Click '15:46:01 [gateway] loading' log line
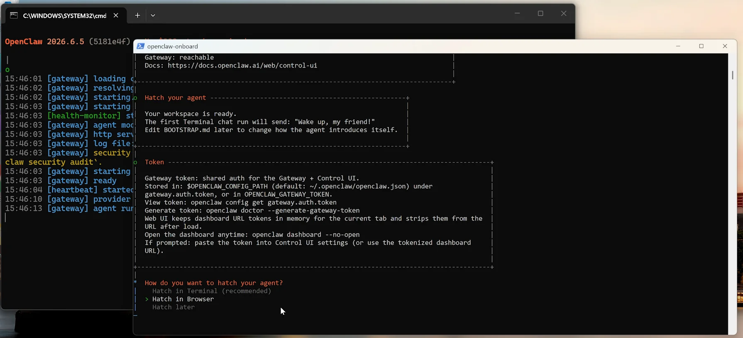The width and height of the screenshot is (743, 338). tap(69, 79)
